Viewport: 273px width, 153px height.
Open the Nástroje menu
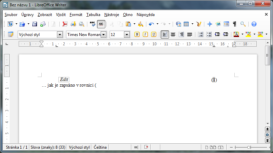click(x=112, y=15)
